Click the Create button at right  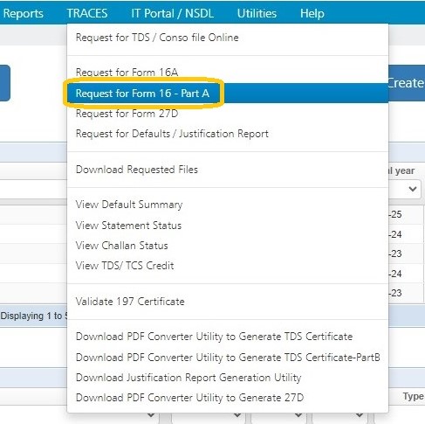[407, 83]
